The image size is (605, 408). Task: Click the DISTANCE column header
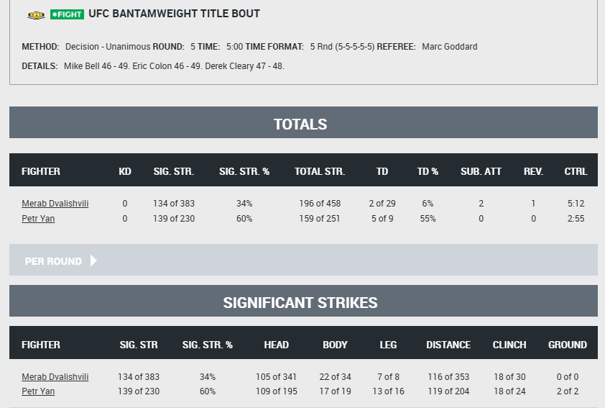coord(448,345)
